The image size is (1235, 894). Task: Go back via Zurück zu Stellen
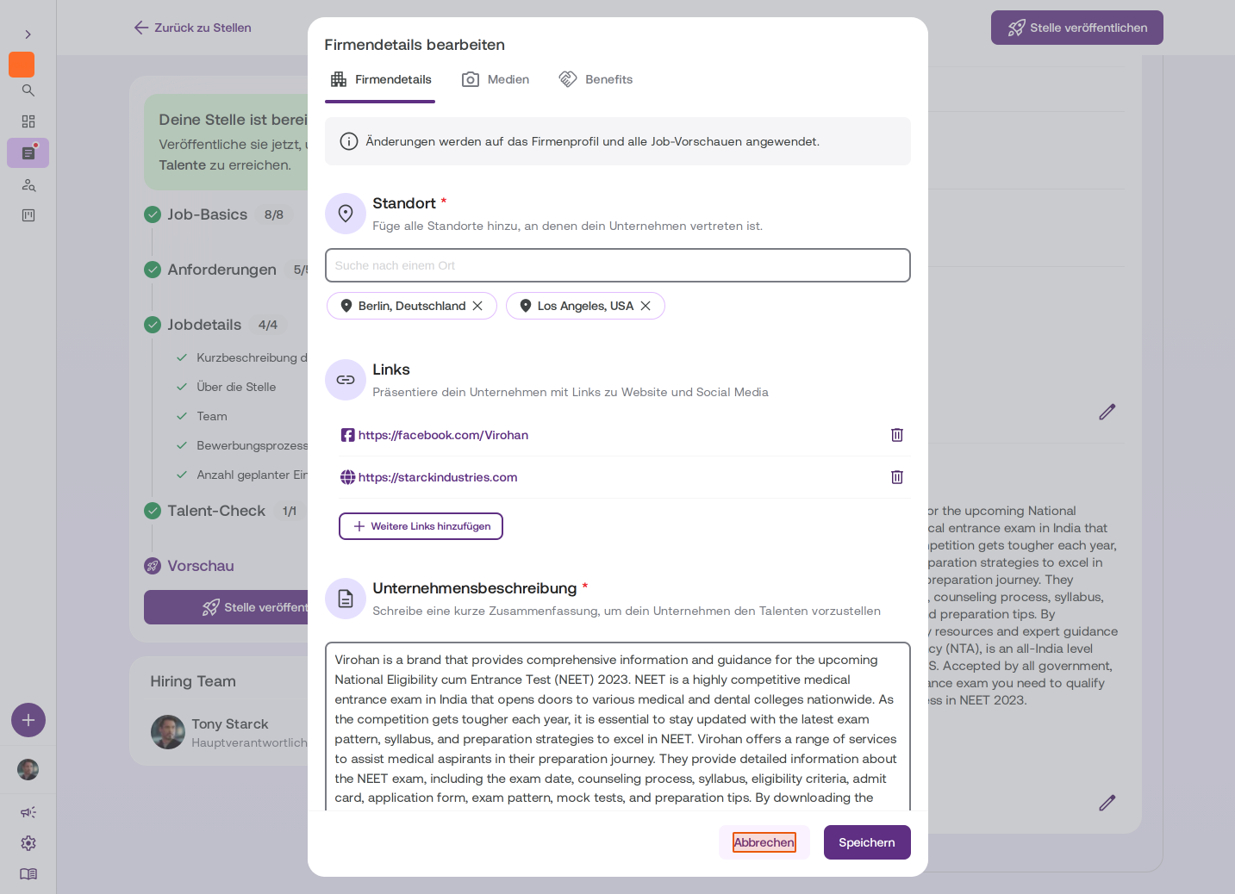pyautogui.click(x=192, y=28)
